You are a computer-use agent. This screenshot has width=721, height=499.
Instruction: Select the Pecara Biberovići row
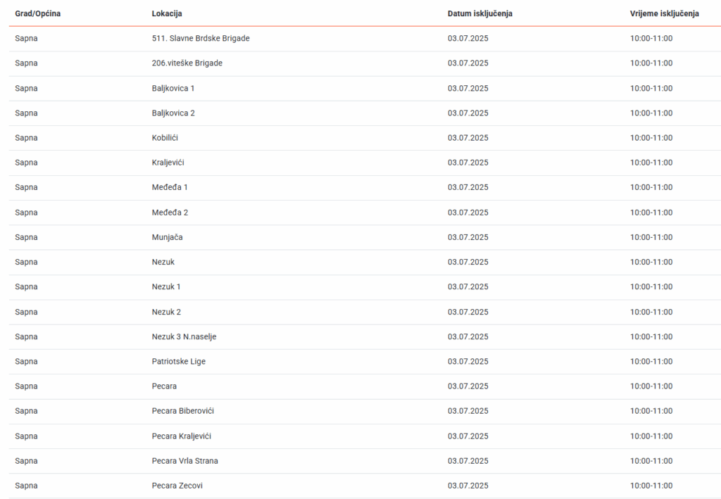click(183, 411)
